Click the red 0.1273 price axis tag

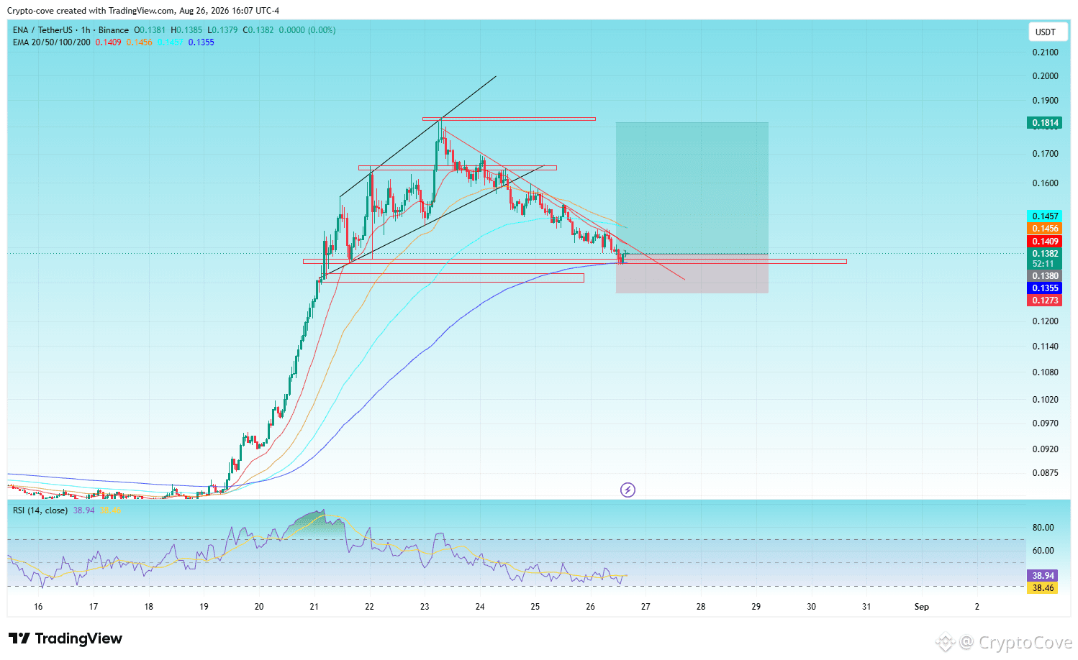[1045, 301]
